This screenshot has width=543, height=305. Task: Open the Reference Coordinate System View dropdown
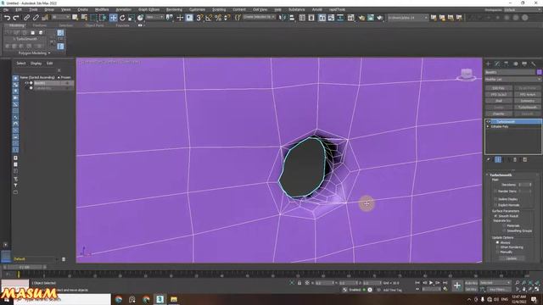[154, 17]
